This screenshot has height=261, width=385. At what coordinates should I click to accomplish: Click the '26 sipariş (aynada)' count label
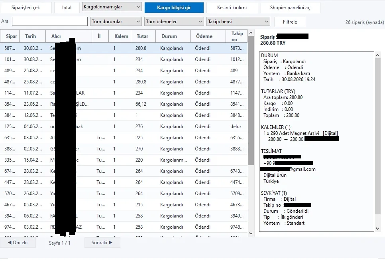click(x=365, y=22)
